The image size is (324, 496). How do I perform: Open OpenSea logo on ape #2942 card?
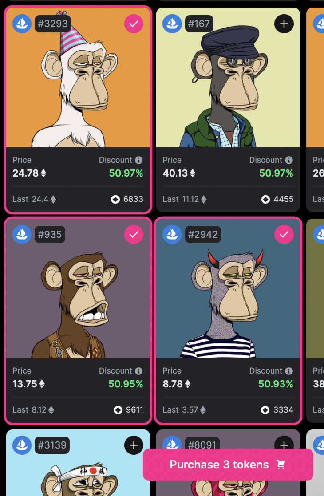pyautogui.click(x=172, y=234)
